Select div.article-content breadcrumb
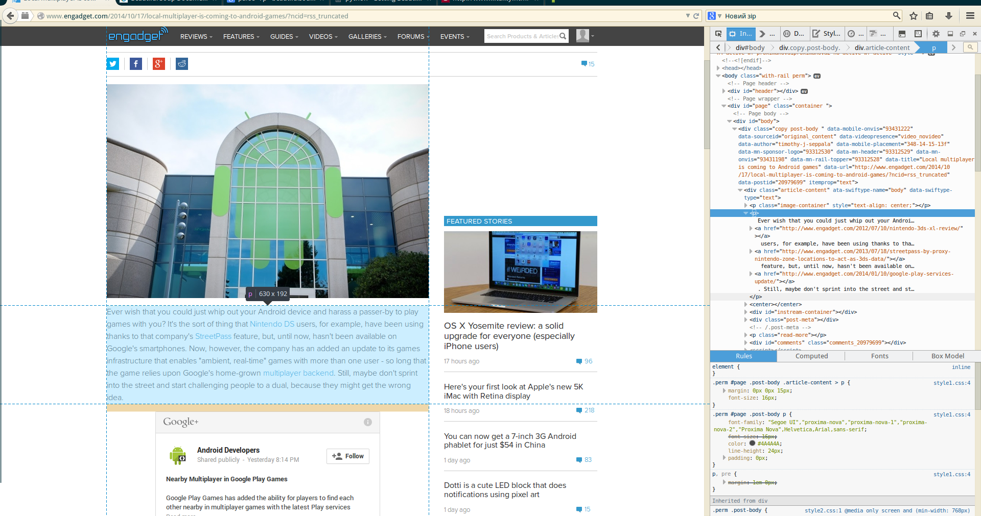 (x=882, y=47)
